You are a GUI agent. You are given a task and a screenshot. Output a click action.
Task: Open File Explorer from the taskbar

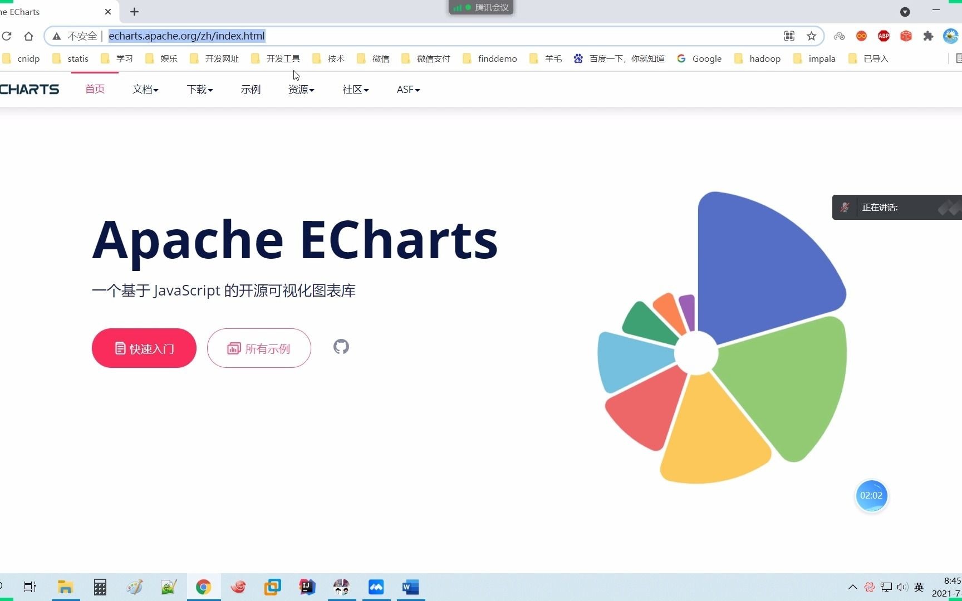(65, 587)
